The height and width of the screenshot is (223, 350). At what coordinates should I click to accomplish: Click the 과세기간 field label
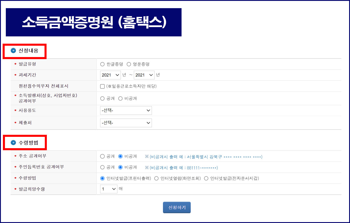pos(27,75)
